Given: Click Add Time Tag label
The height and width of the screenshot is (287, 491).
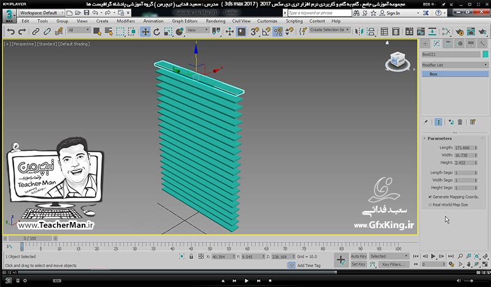Looking at the screenshot, I should pyautogui.click(x=309, y=266).
